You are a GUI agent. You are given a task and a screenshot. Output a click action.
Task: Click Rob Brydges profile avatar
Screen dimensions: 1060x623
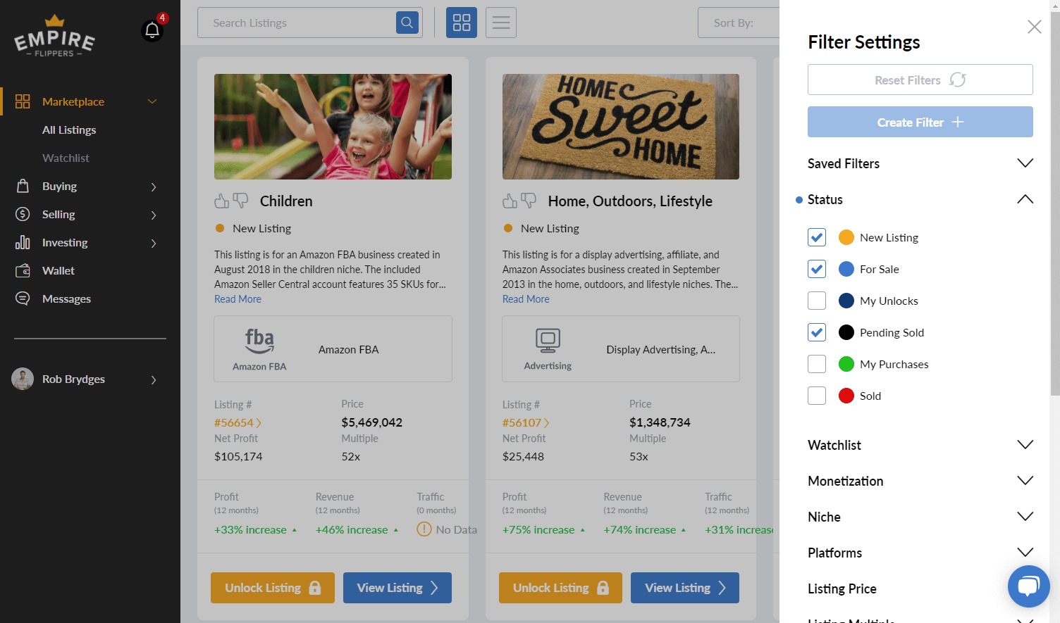click(x=23, y=379)
